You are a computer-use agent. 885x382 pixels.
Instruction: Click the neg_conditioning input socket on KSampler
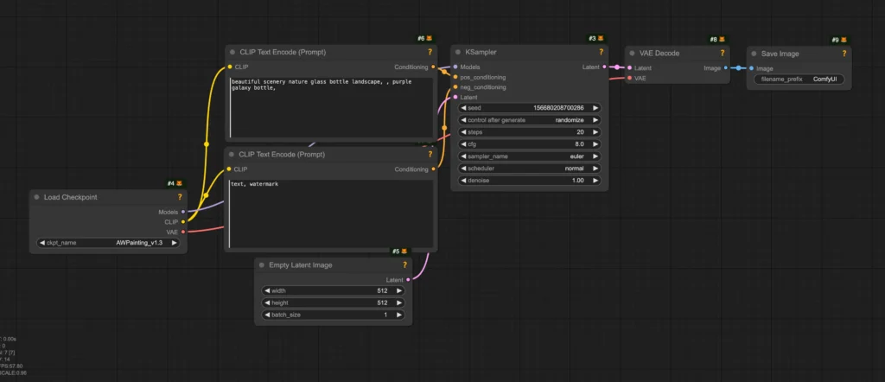455,87
